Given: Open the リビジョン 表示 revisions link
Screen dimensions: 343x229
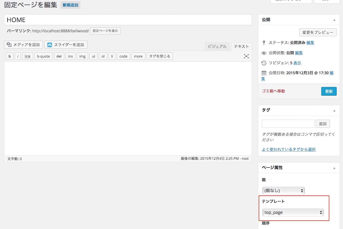Looking at the screenshot, I should (297, 63).
